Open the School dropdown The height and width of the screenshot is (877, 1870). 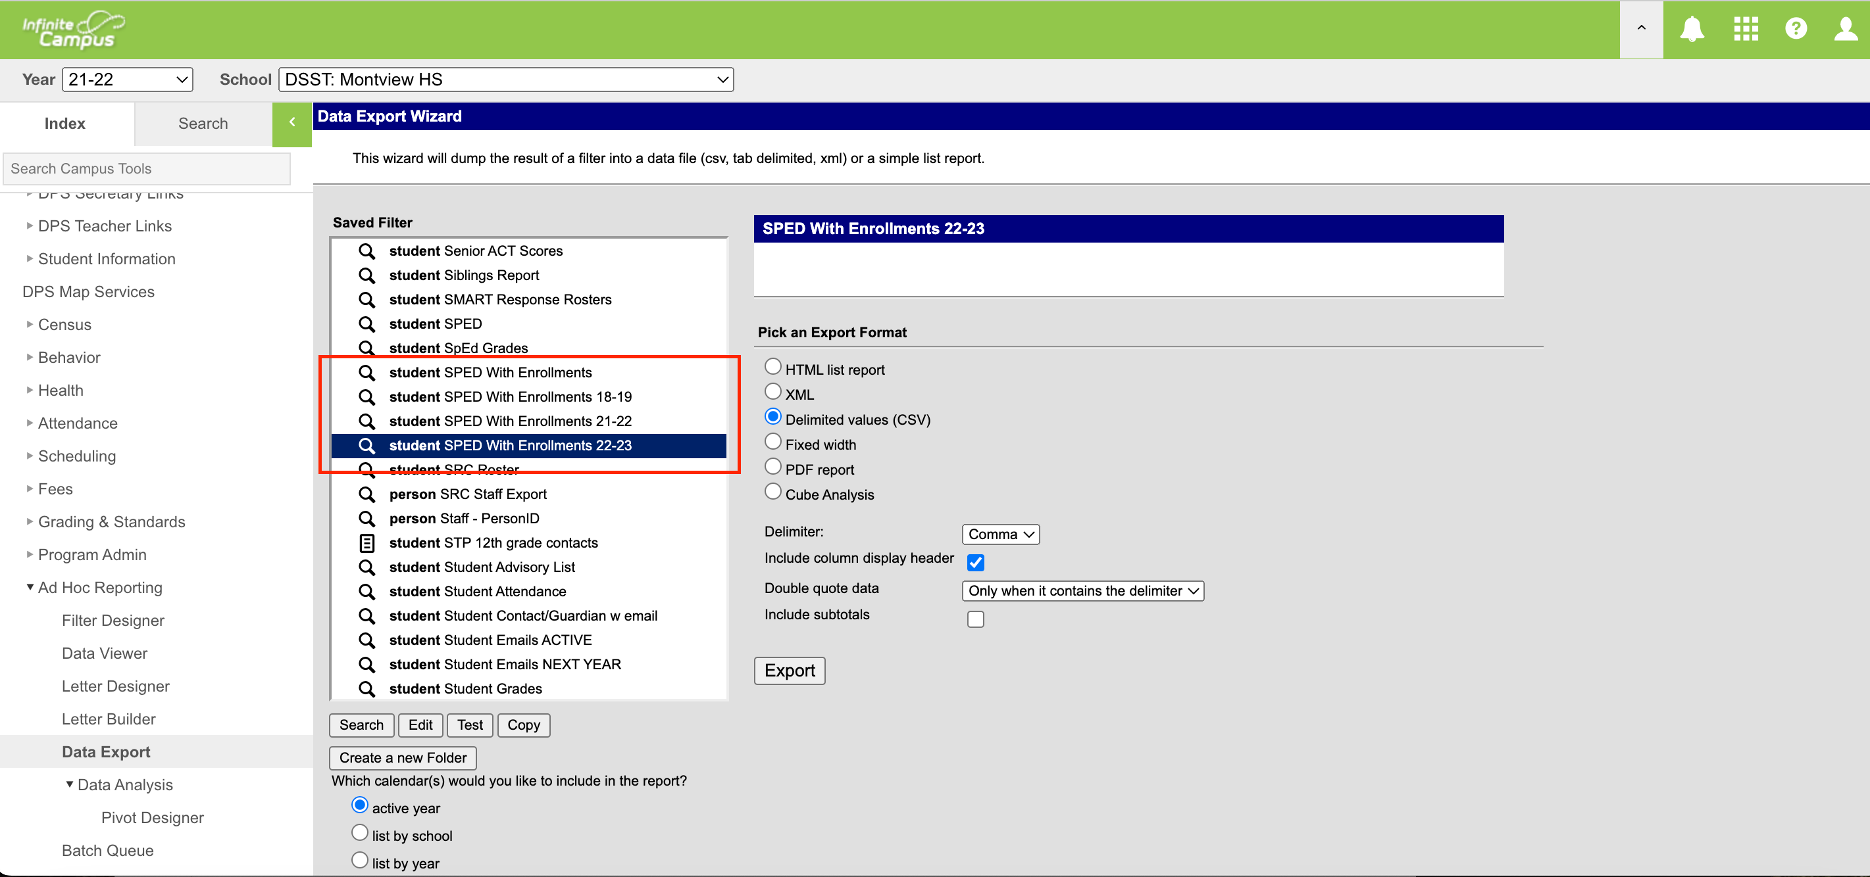(506, 80)
